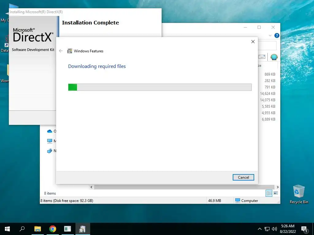Close the Windows Features dialog
This screenshot has height=235, width=314.
click(x=253, y=42)
